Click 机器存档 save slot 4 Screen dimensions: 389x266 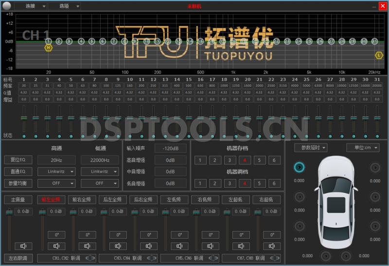click(x=245, y=160)
